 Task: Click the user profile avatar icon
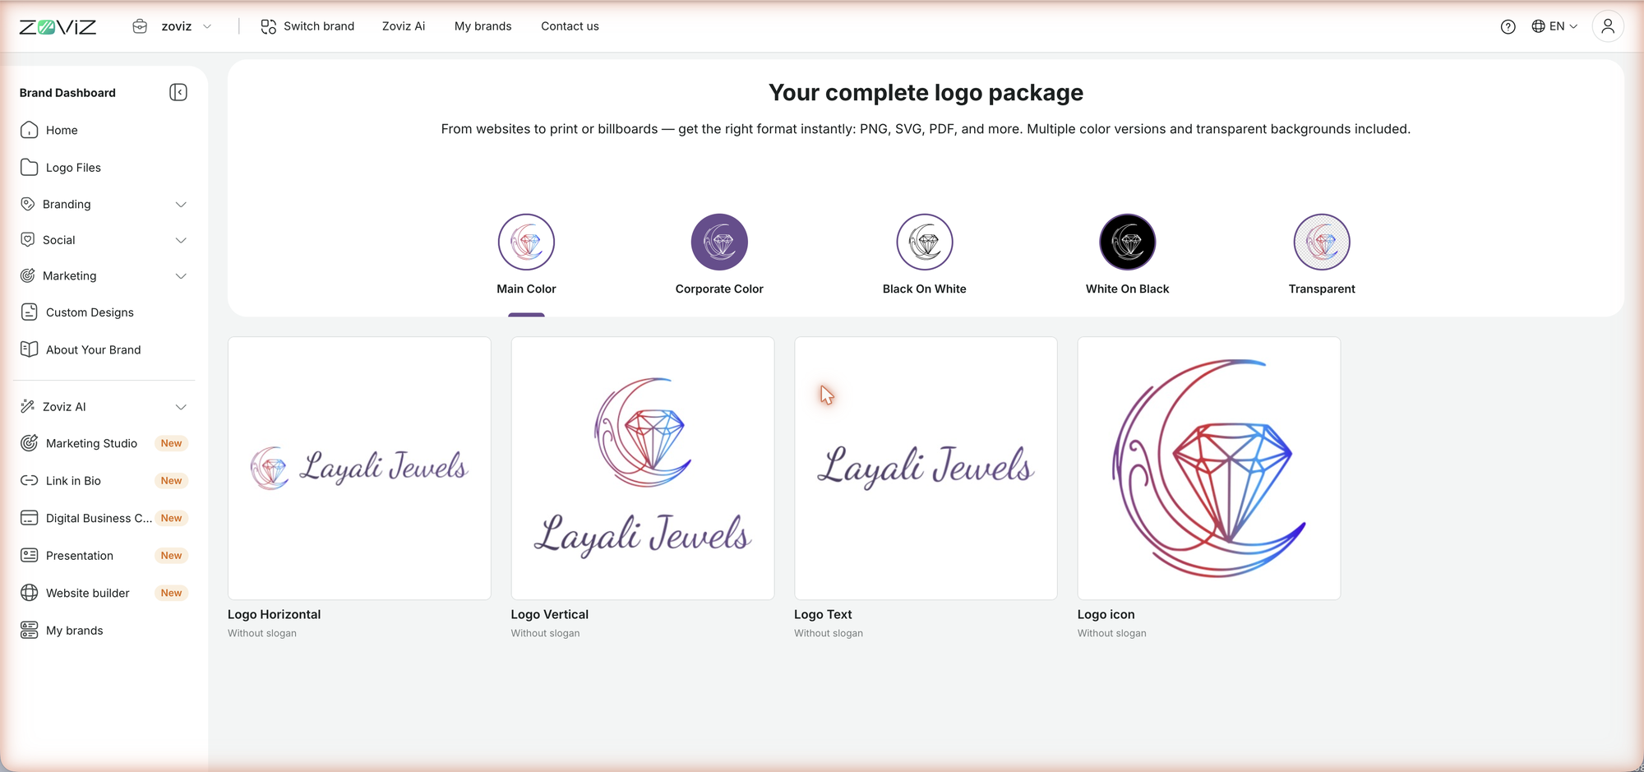point(1608,26)
